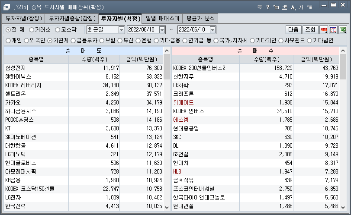Select 한국전력 stock name
Screen dimensions: 351x215
point(16,206)
